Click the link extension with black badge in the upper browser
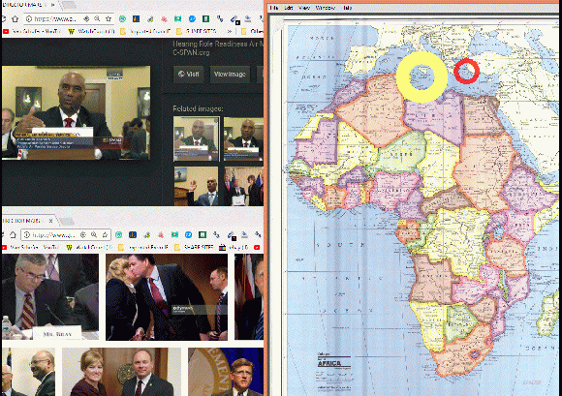The image size is (562, 396). pyautogui.click(x=234, y=19)
